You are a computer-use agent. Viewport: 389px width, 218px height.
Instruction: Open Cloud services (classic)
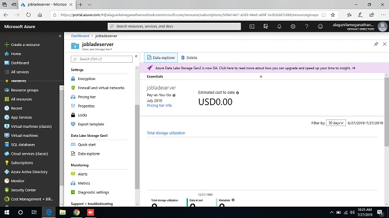[x=26, y=153]
